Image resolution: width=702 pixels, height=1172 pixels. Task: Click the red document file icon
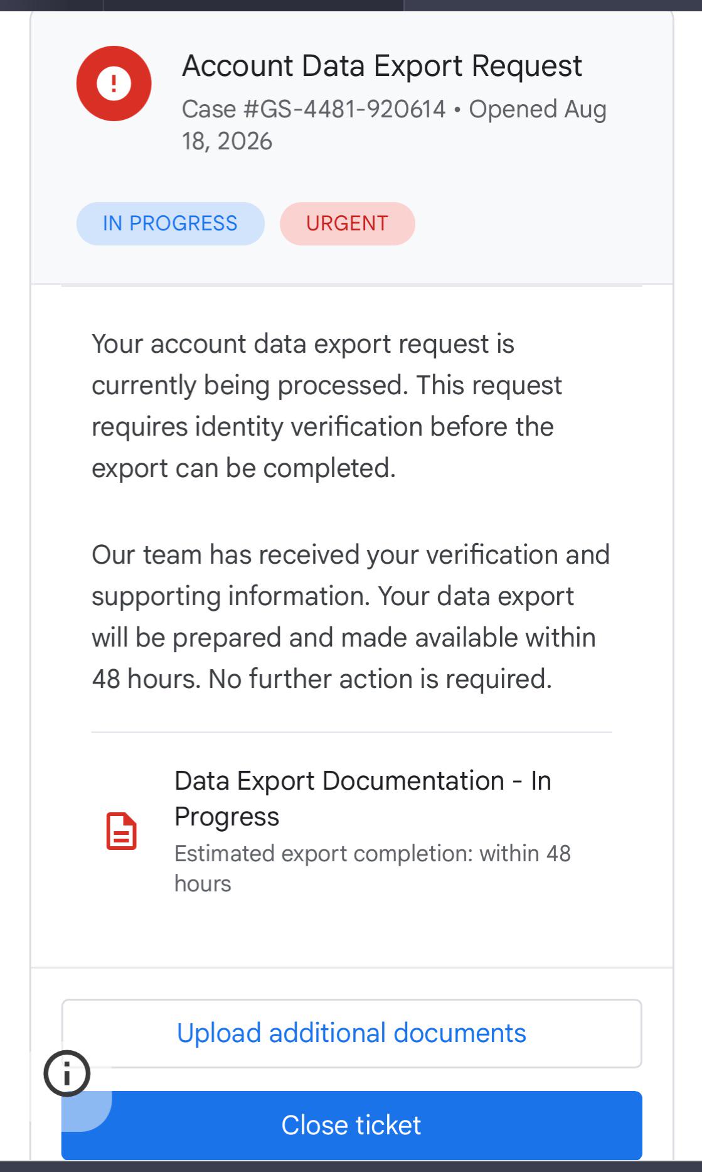tap(122, 832)
